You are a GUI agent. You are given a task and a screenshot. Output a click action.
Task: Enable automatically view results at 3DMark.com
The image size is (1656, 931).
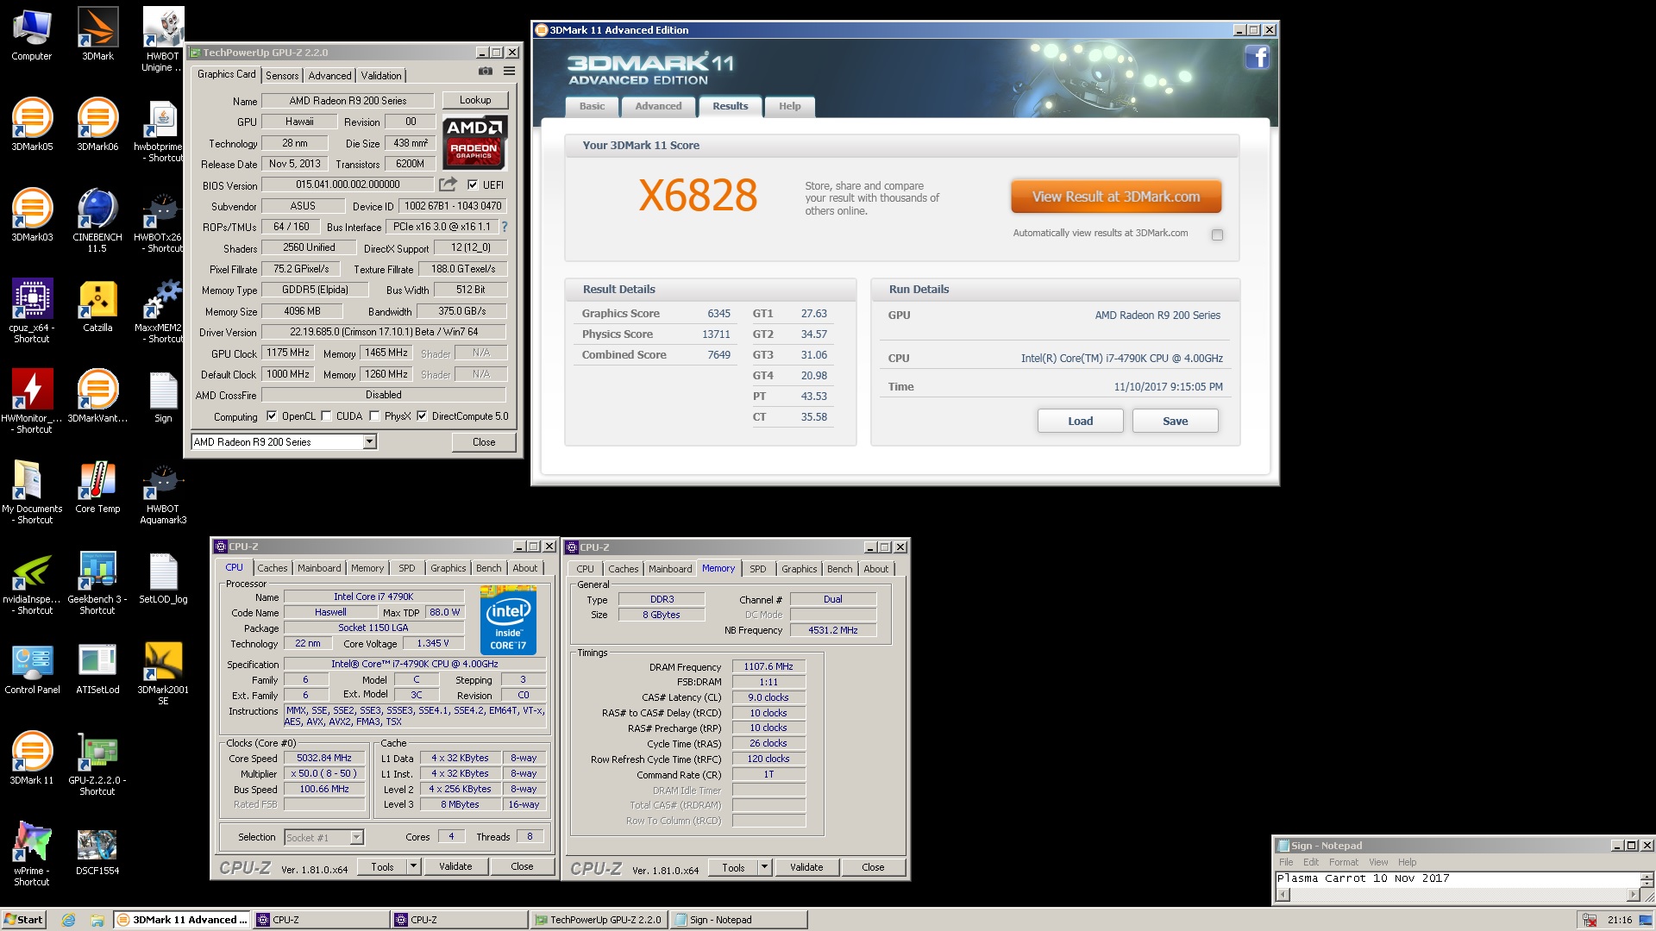click(x=1217, y=234)
